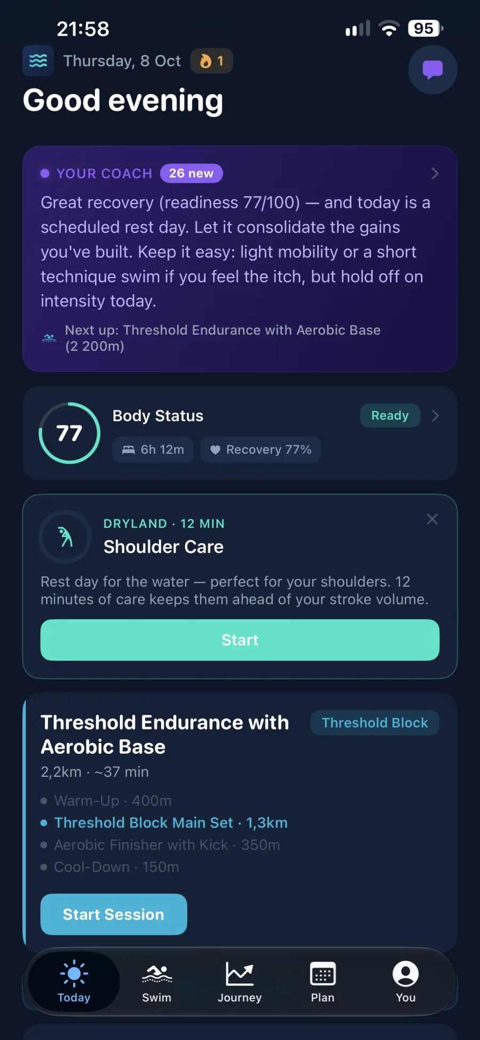The image size is (480, 1040).
Task: Open the 26 new messages badge
Action: (x=191, y=174)
